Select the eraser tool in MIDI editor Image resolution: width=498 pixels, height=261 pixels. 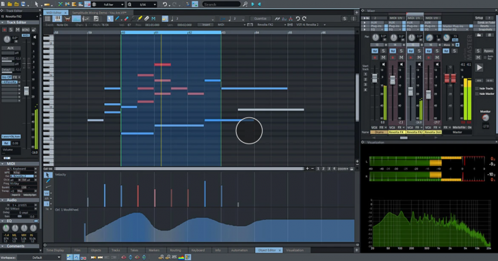(127, 18)
